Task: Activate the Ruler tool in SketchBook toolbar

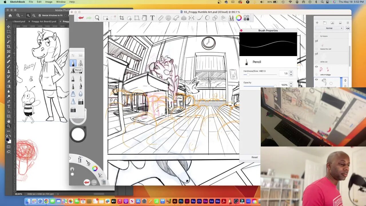Action: click(161, 18)
